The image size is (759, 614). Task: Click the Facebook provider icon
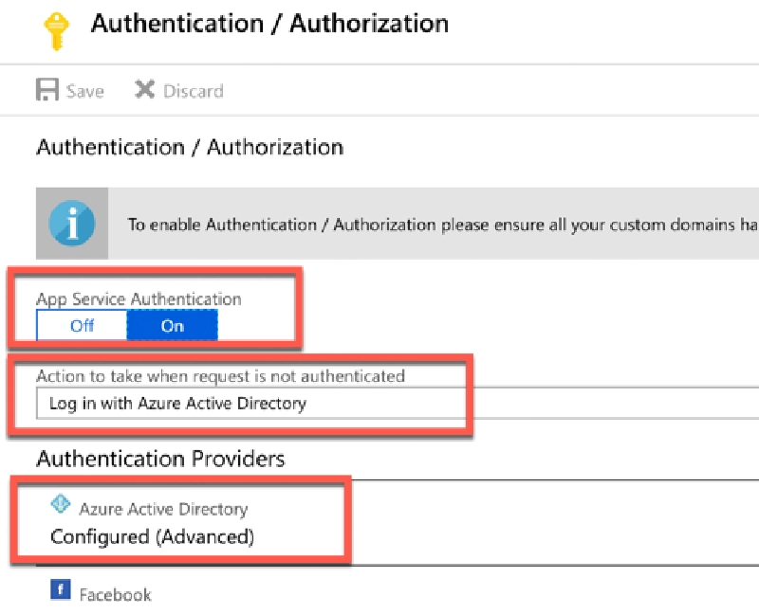point(60,588)
